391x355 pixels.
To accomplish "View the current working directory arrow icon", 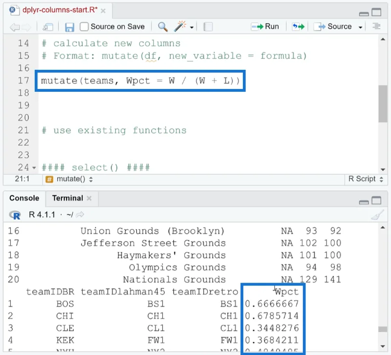I will (x=80, y=214).
